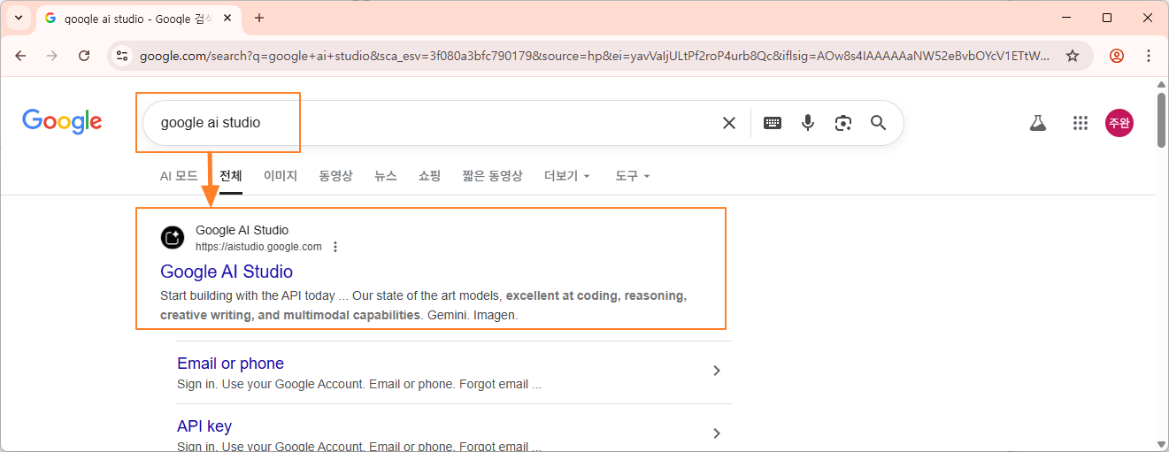Image resolution: width=1169 pixels, height=452 pixels.
Task: Open the Google AI Studio result title
Action: [227, 272]
